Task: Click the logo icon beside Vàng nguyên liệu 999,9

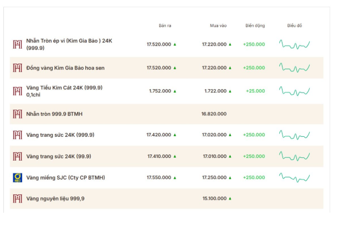Action: [17, 198]
